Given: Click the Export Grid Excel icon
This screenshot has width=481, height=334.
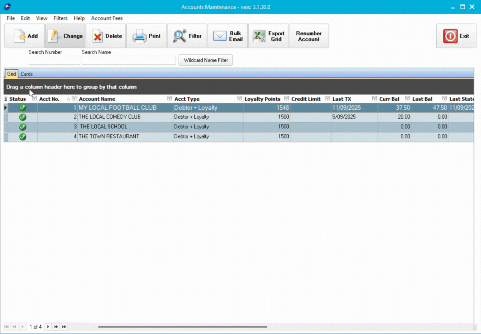Looking at the screenshot, I should pos(258,36).
